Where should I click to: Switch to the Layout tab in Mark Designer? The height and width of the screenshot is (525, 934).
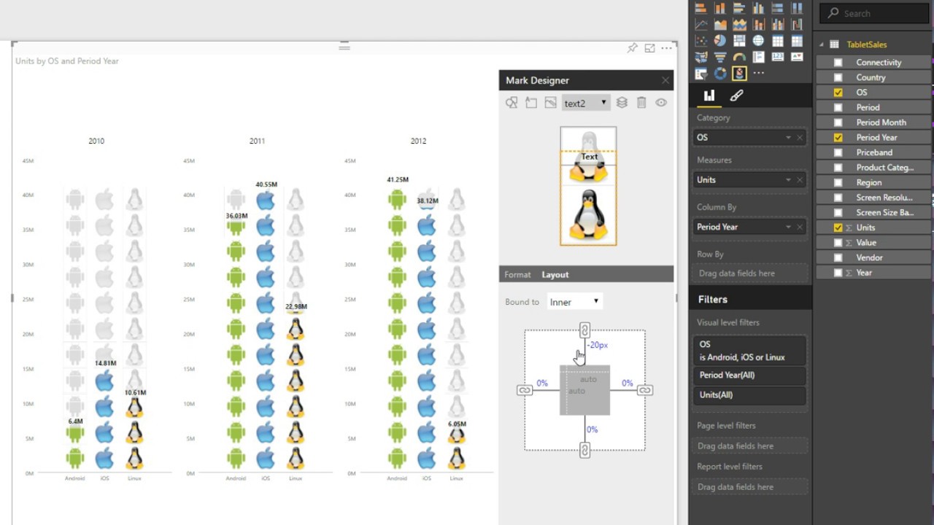pyautogui.click(x=555, y=275)
